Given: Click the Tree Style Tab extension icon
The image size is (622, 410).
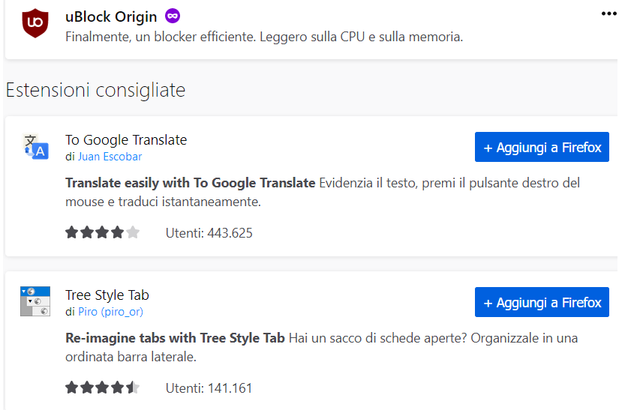Looking at the screenshot, I should pos(35,301).
